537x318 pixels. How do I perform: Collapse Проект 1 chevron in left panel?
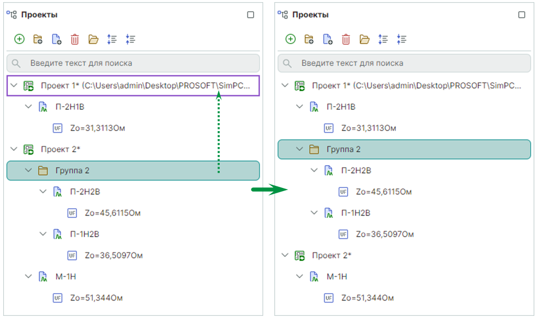[14, 85]
